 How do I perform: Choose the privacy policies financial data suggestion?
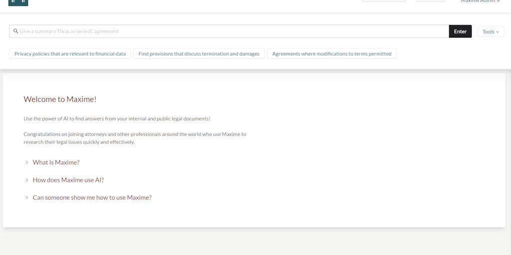pyautogui.click(x=70, y=54)
